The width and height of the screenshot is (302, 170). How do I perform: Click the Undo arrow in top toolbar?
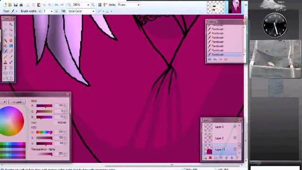point(56,5)
